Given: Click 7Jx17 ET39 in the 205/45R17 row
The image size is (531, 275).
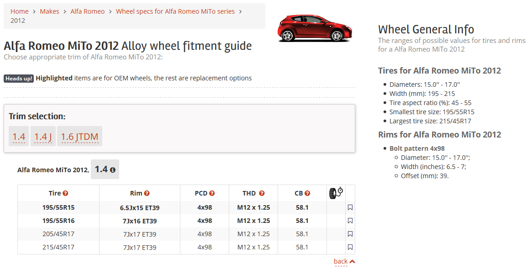Looking at the screenshot, I should point(140,234).
